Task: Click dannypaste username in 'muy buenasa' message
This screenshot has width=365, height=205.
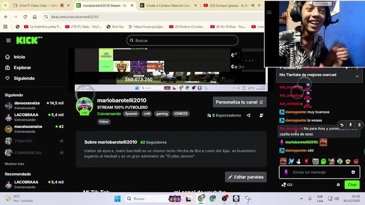Action: click(296, 112)
